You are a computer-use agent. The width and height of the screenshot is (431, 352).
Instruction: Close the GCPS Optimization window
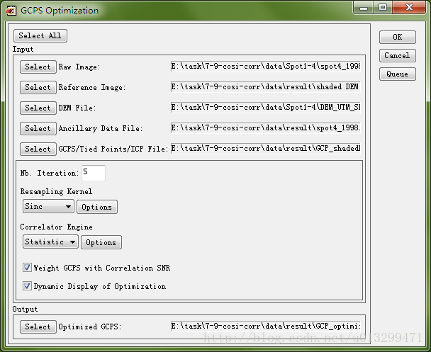point(409,7)
